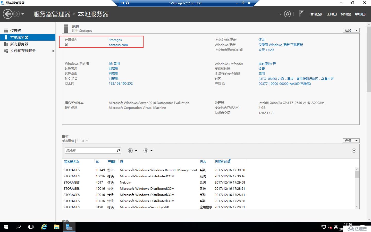Click the events 筛选器 filter field
371x232 pixels.
(90, 151)
